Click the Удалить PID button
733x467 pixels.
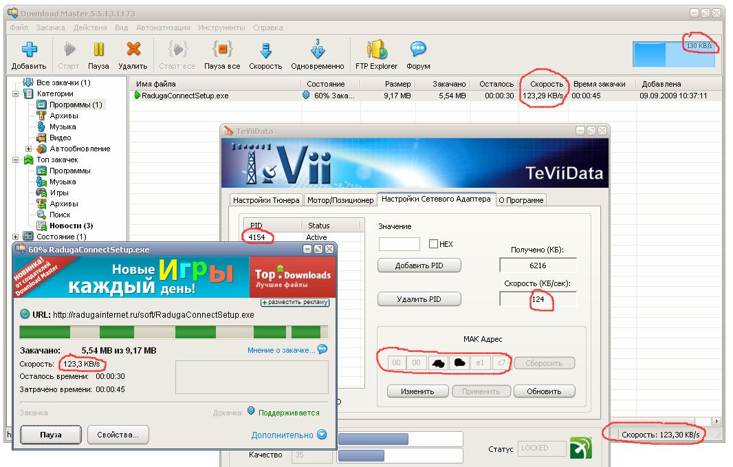pos(419,299)
